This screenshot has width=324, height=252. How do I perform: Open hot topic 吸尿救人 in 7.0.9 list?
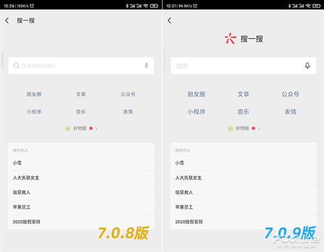(244, 192)
